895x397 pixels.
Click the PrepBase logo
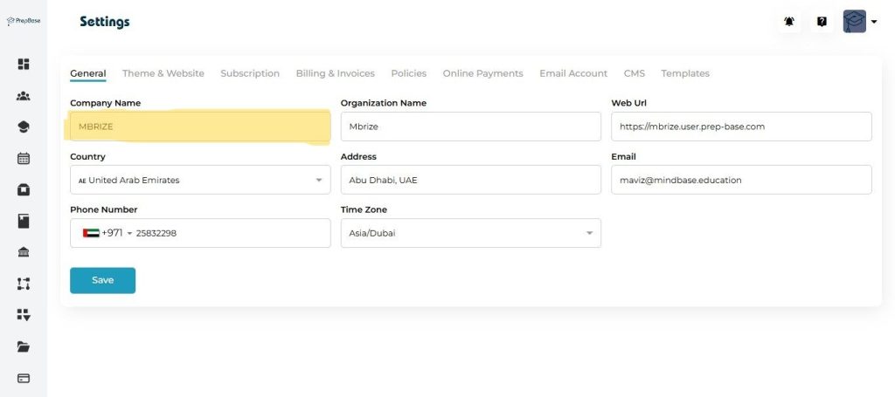[24, 21]
